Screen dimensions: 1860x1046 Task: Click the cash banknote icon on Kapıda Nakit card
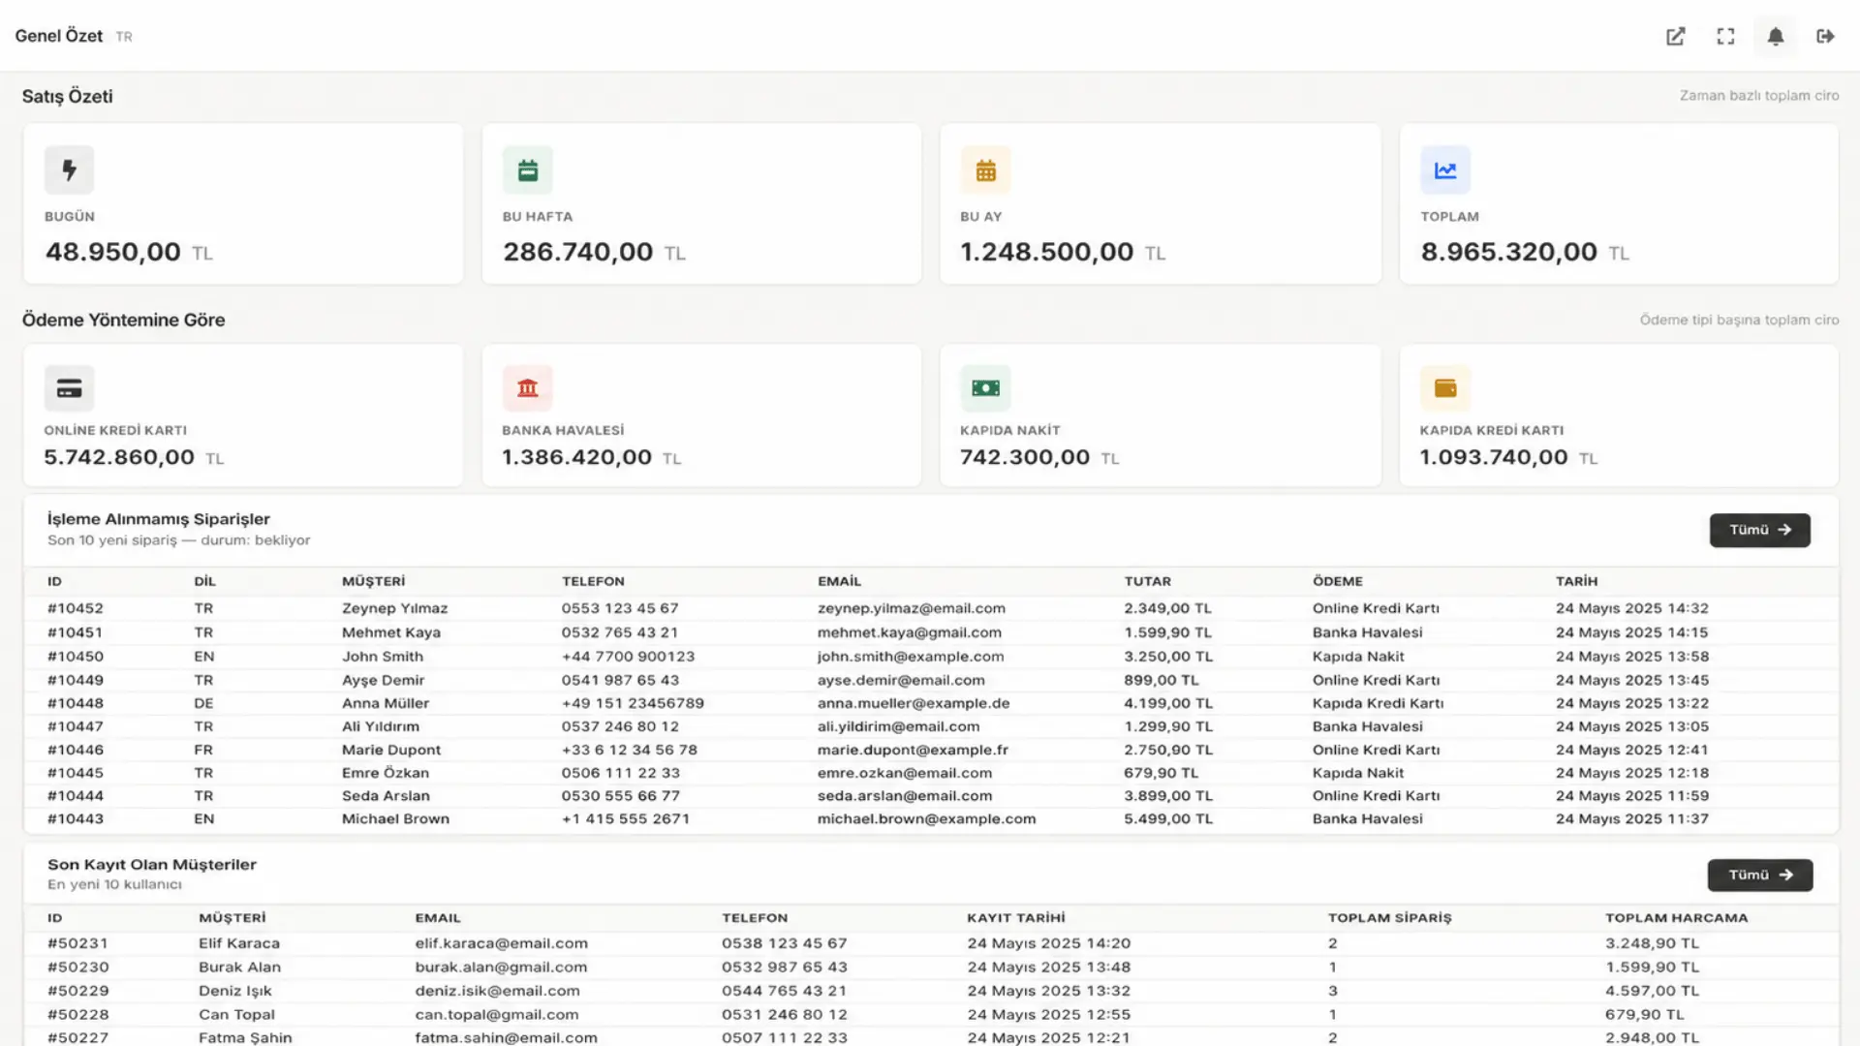point(985,388)
